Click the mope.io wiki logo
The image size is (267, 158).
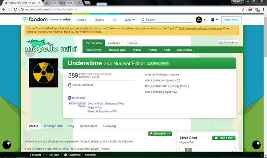(51, 46)
